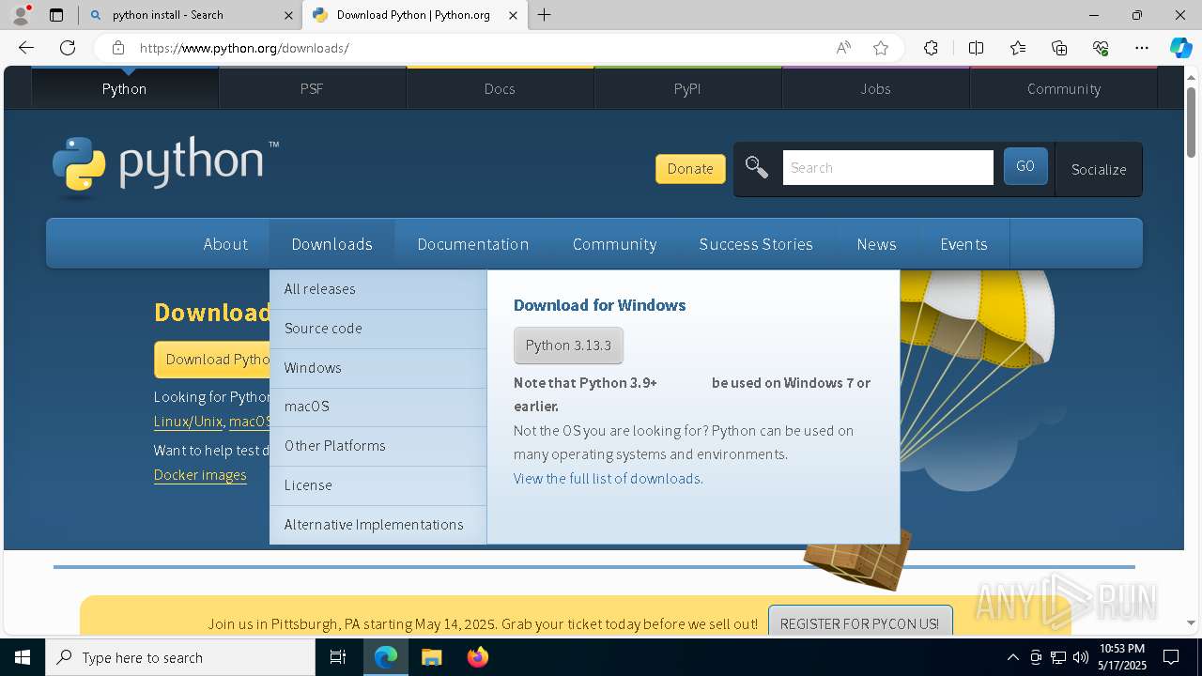Follow View the full list of downloads link

click(x=607, y=479)
